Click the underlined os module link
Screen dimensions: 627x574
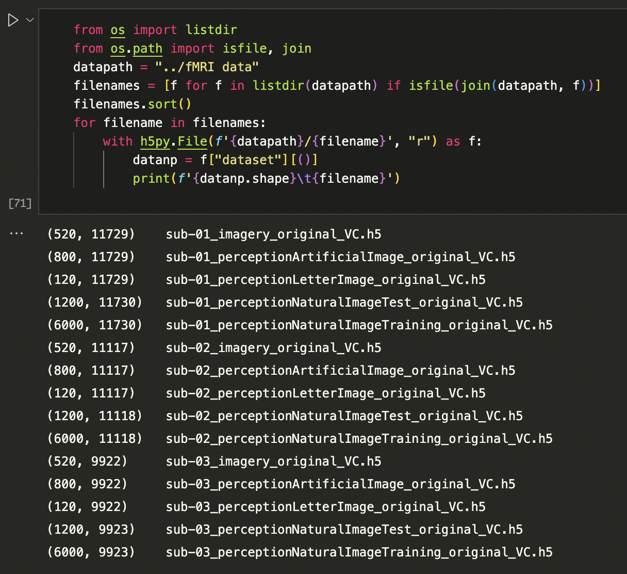[118, 29]
